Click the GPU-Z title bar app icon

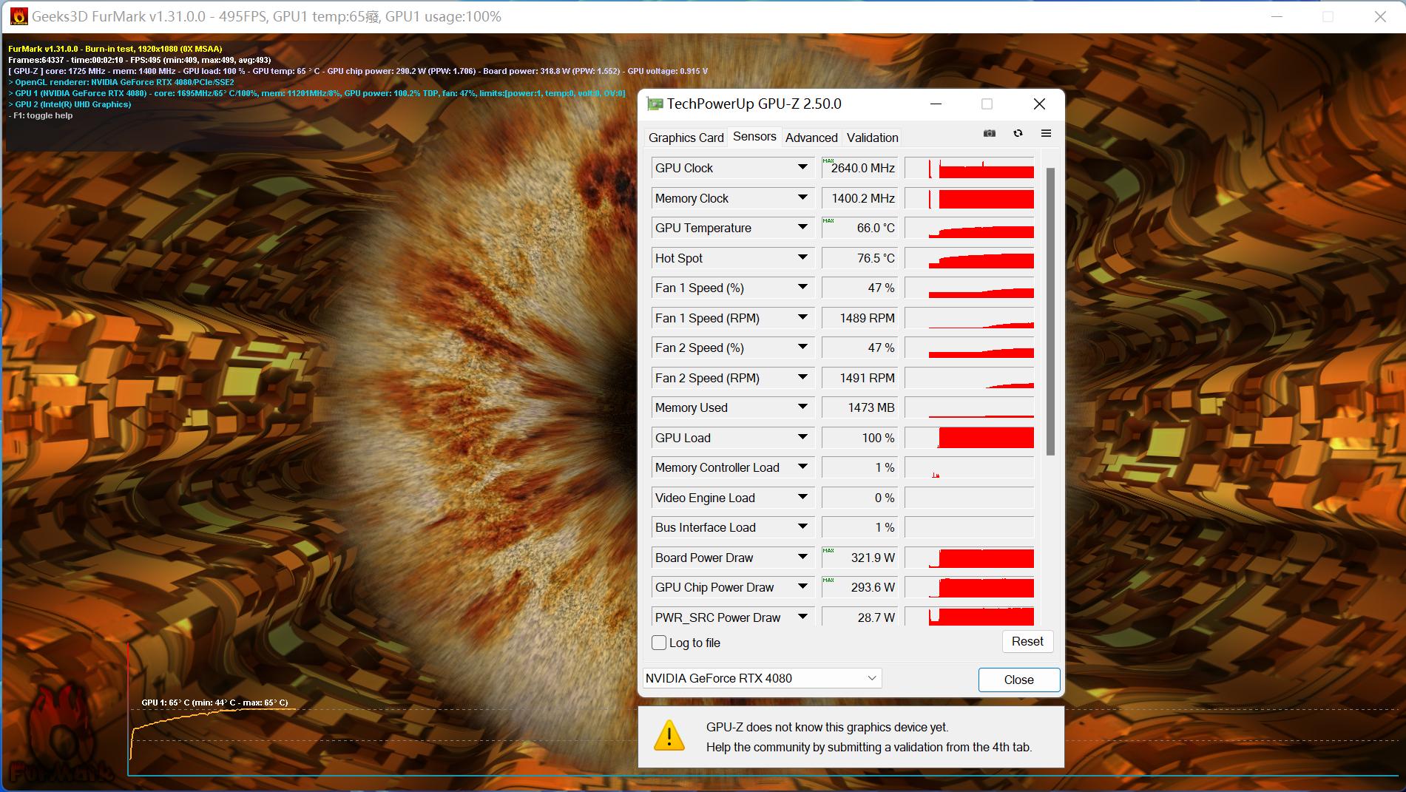point(655,104)
